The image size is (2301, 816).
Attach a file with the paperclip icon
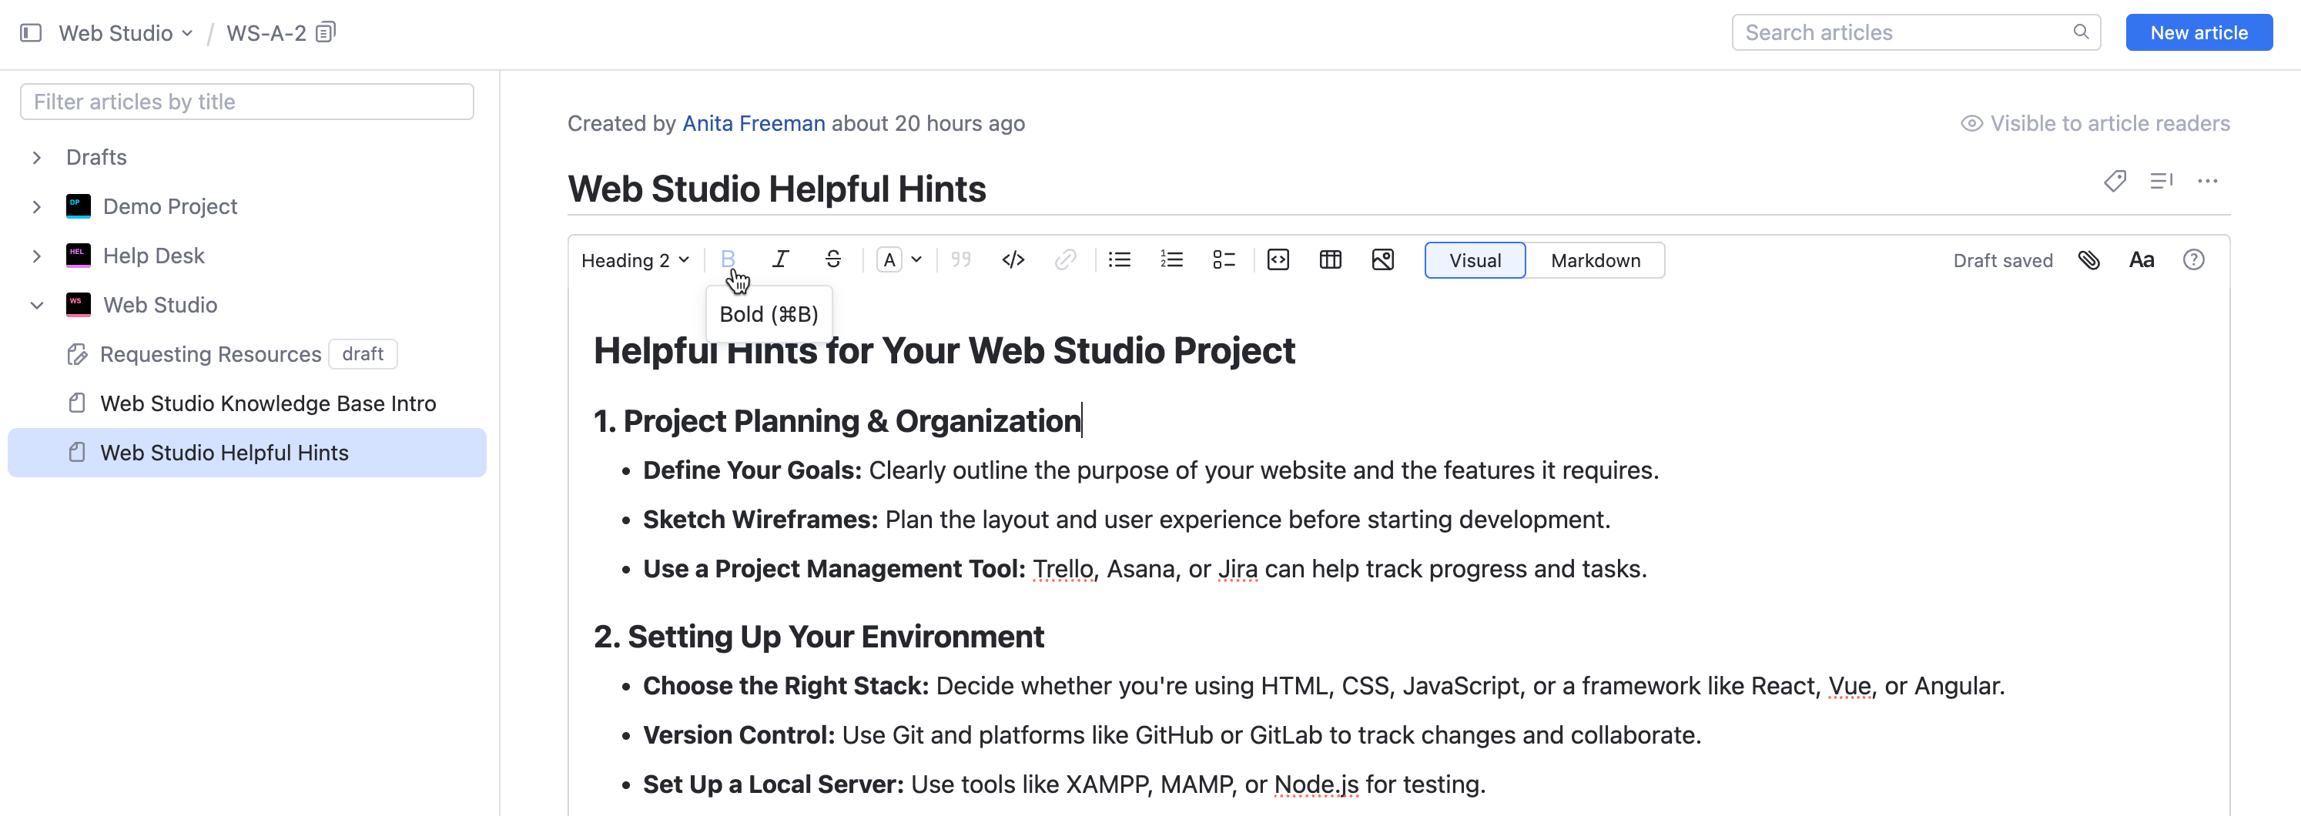pyautogui.click(x=2089, y=259)
